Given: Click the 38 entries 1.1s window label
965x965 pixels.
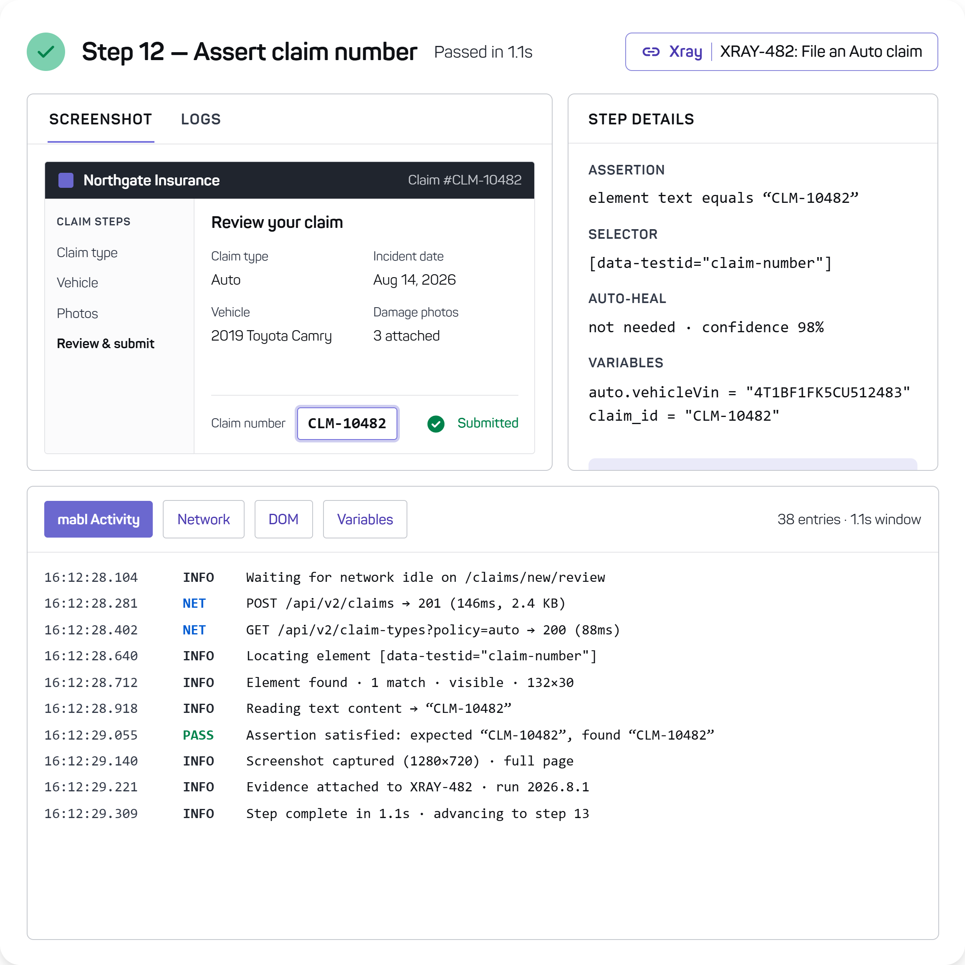Looking at the screenshot, I should click(x=849, y=520).
